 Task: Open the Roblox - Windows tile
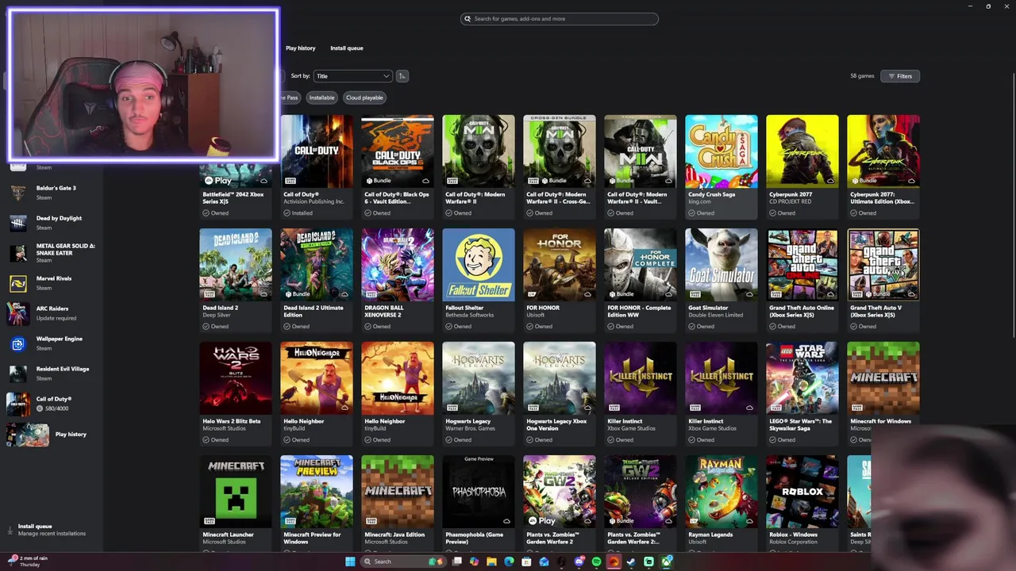802,502
